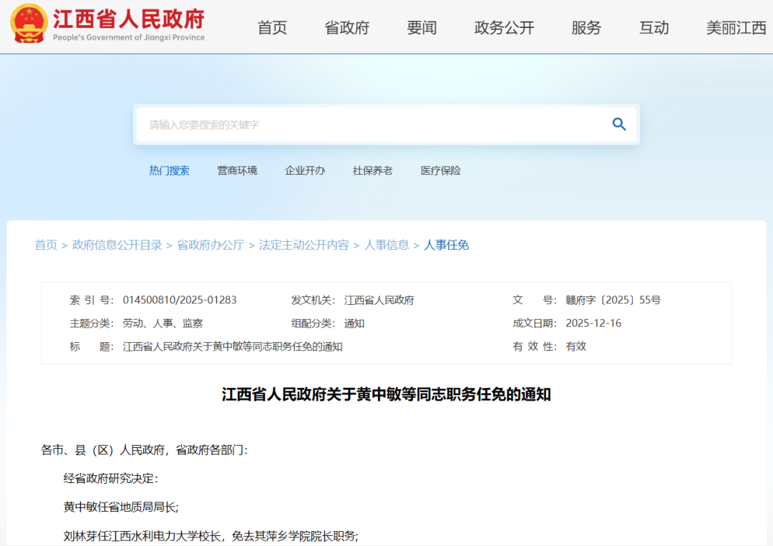Viewport: 773px width, 546px height.
Task: Search the hot keyword 社保养老
Action: (x=372, y=170)
